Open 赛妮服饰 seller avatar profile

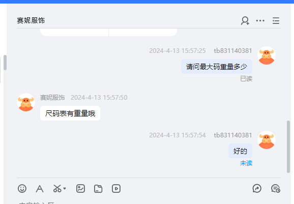(x=26, y=102)
